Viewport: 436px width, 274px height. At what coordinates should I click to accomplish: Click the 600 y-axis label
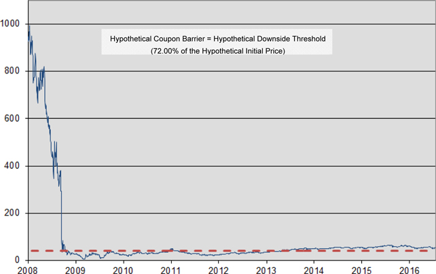click(13, 118)
